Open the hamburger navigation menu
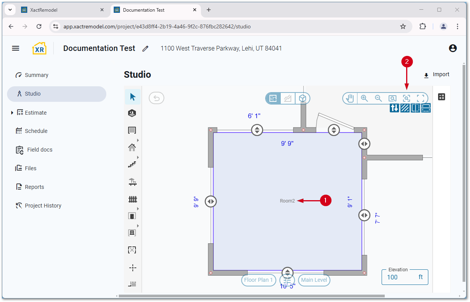The height and width of the screenshot is (302, 470). (x=16, y=48)
